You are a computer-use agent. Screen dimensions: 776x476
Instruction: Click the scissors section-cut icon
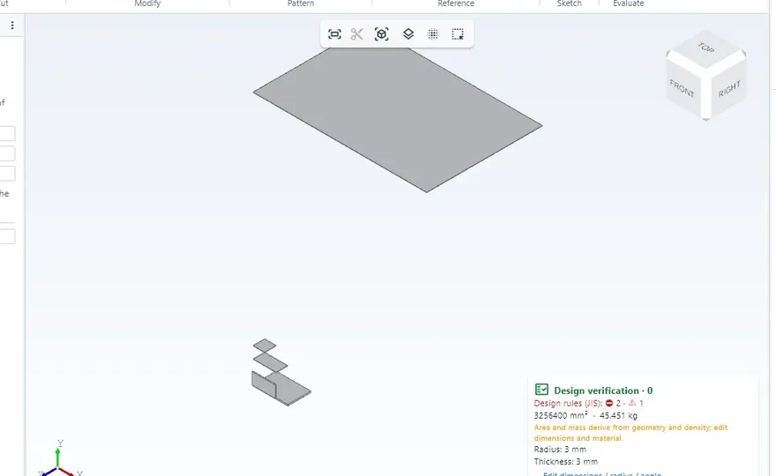(x=357, y=34)
